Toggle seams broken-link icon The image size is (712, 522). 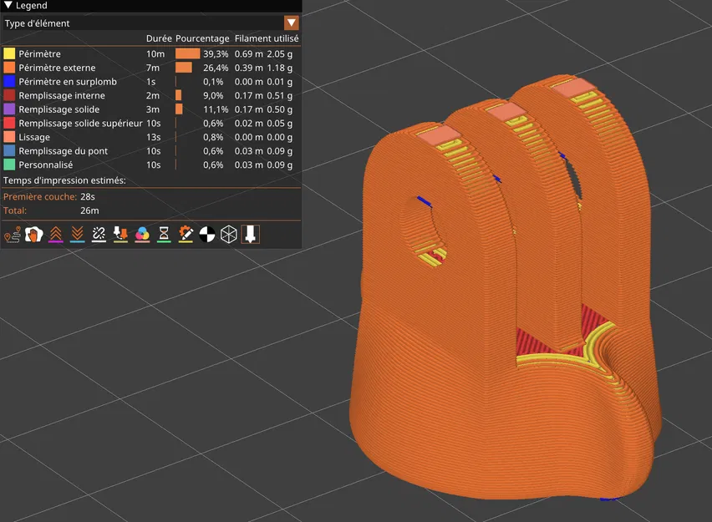pyautogui.click(x=99, y=234)
